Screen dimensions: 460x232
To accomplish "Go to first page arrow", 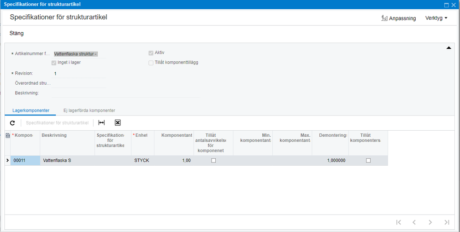I will pyautogui.click(x=398, y=222).
